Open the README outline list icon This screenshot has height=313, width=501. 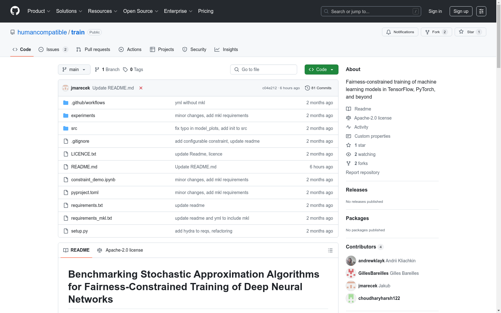tap(330, 250)
